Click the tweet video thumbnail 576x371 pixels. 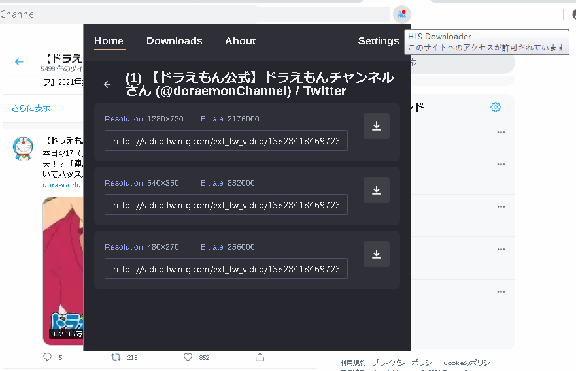click(x=63, y=270)
